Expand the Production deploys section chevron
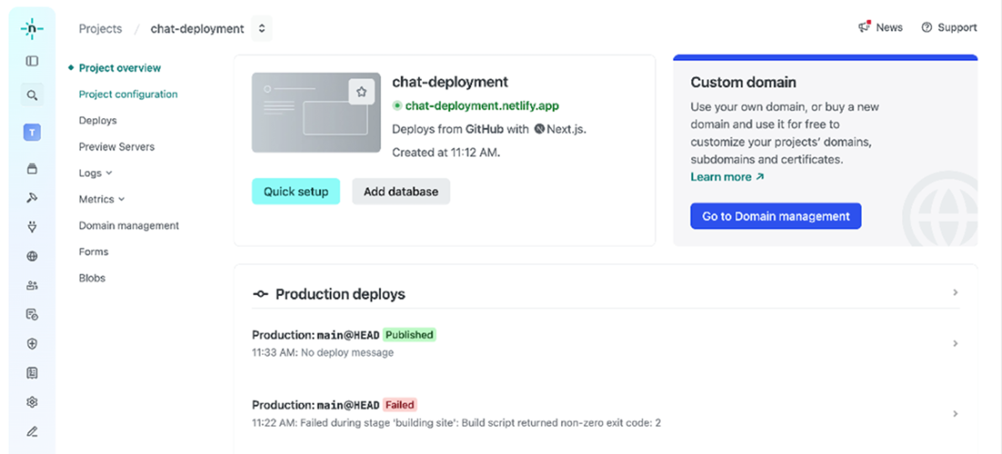Screen dimensions: 1002x454 (955, 293)
